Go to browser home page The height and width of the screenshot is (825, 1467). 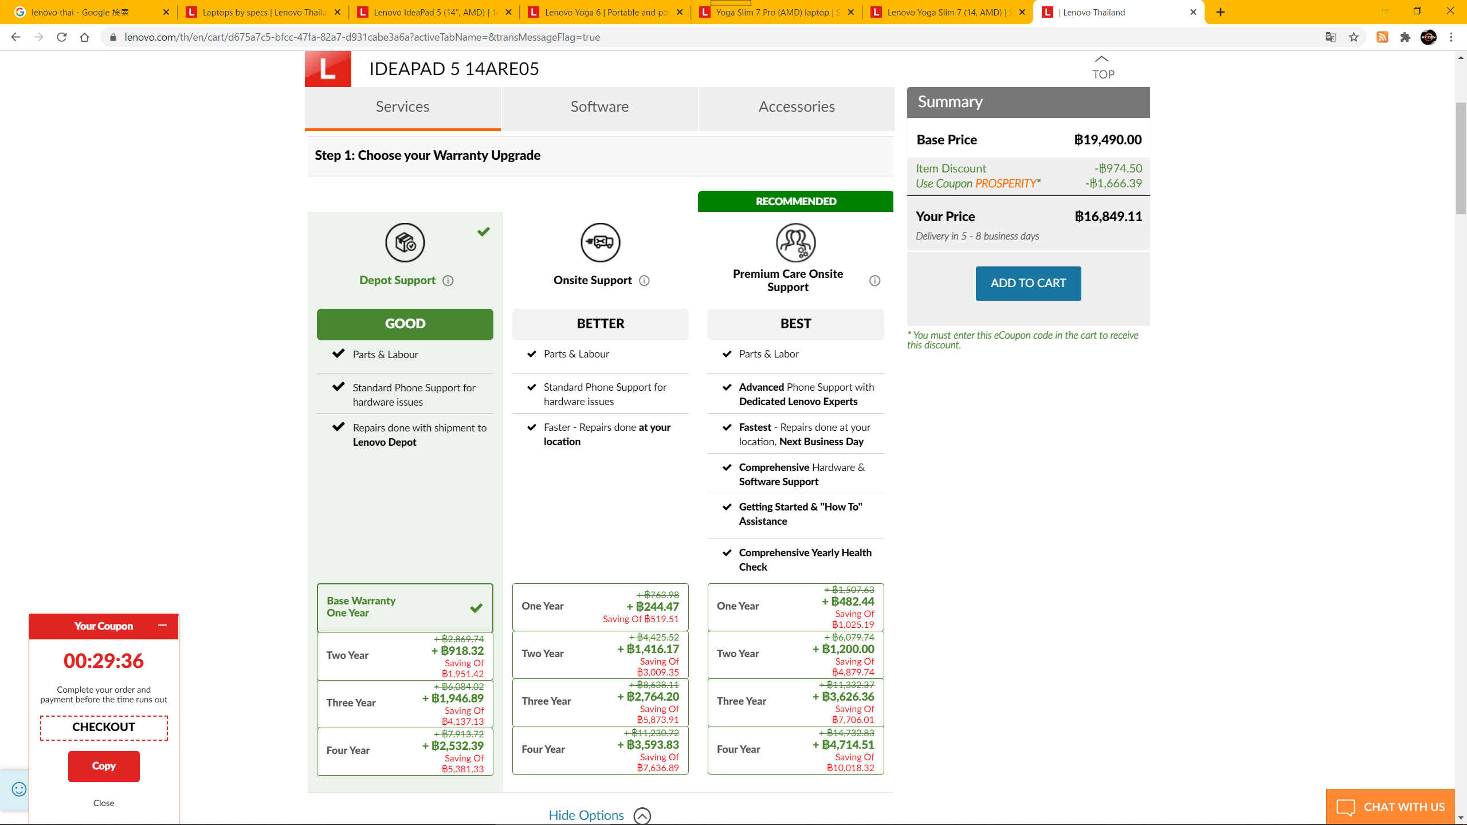84,37
